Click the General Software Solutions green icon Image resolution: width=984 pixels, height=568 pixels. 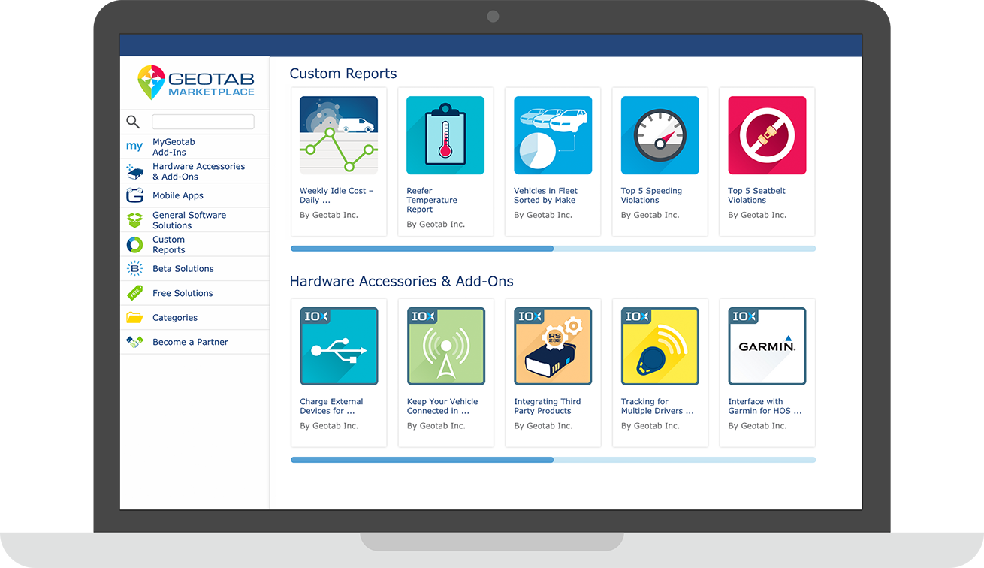(x=134, y=220)
